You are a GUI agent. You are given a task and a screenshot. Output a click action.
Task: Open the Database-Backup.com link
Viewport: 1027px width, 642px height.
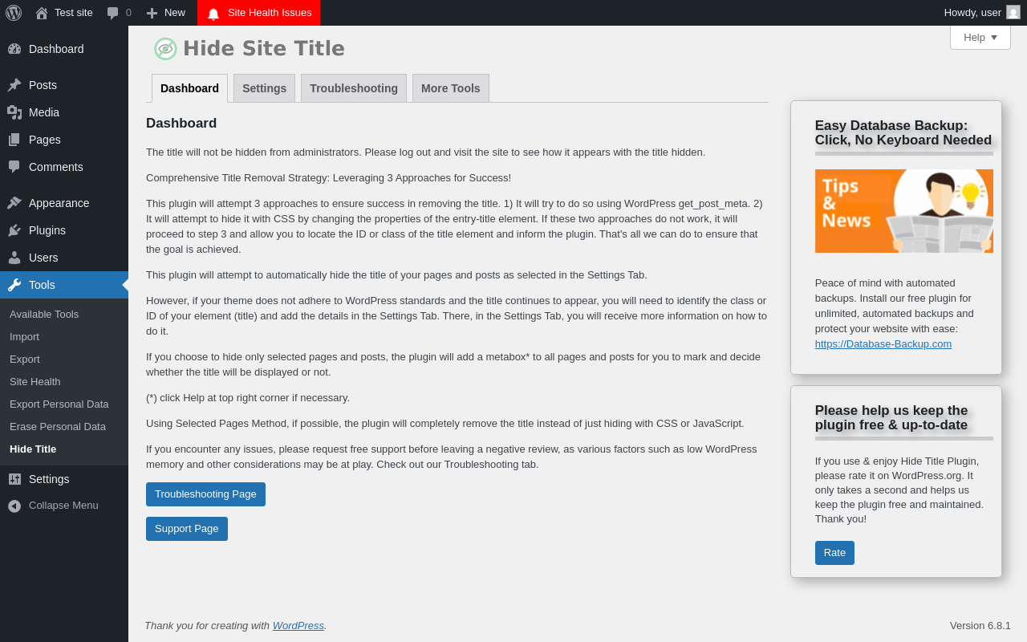click(x=883, y=343)
